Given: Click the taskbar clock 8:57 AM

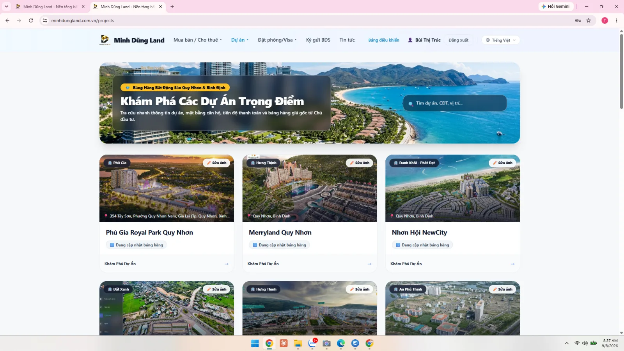Looking at the screenshot, I should [610, 343].
